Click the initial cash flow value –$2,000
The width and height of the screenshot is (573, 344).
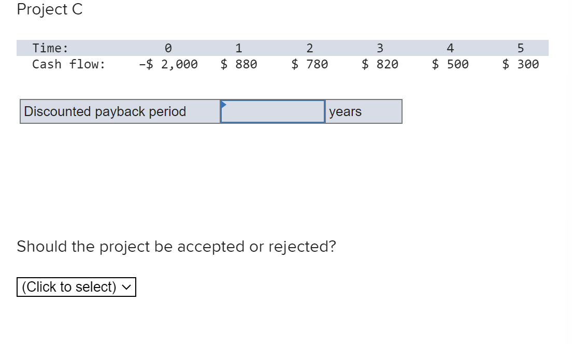(168, 64)
